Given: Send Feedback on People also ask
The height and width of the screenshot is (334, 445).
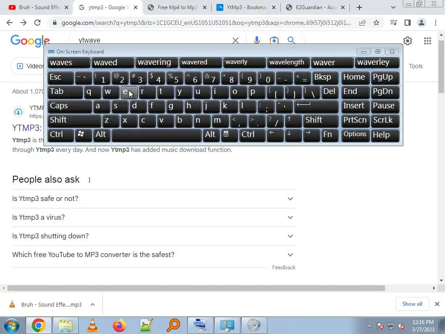Looking at the screenshot, I should tap(283, 267).
